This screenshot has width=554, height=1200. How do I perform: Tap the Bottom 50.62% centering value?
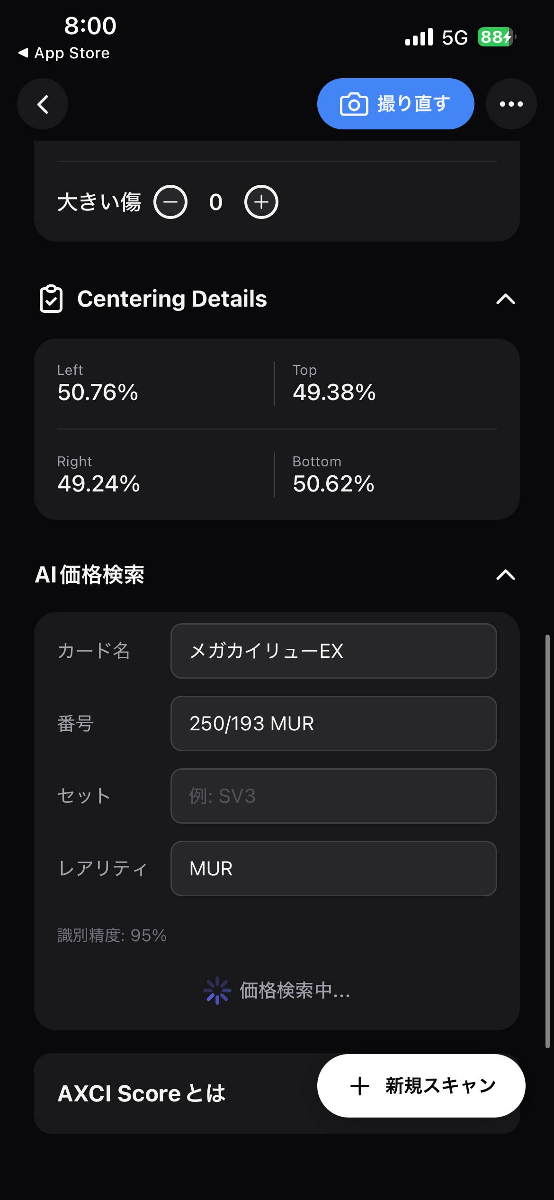tap(333, 484)
